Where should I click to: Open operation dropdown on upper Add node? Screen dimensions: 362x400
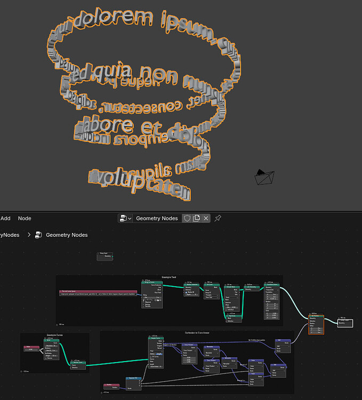(x=283, y=347)
